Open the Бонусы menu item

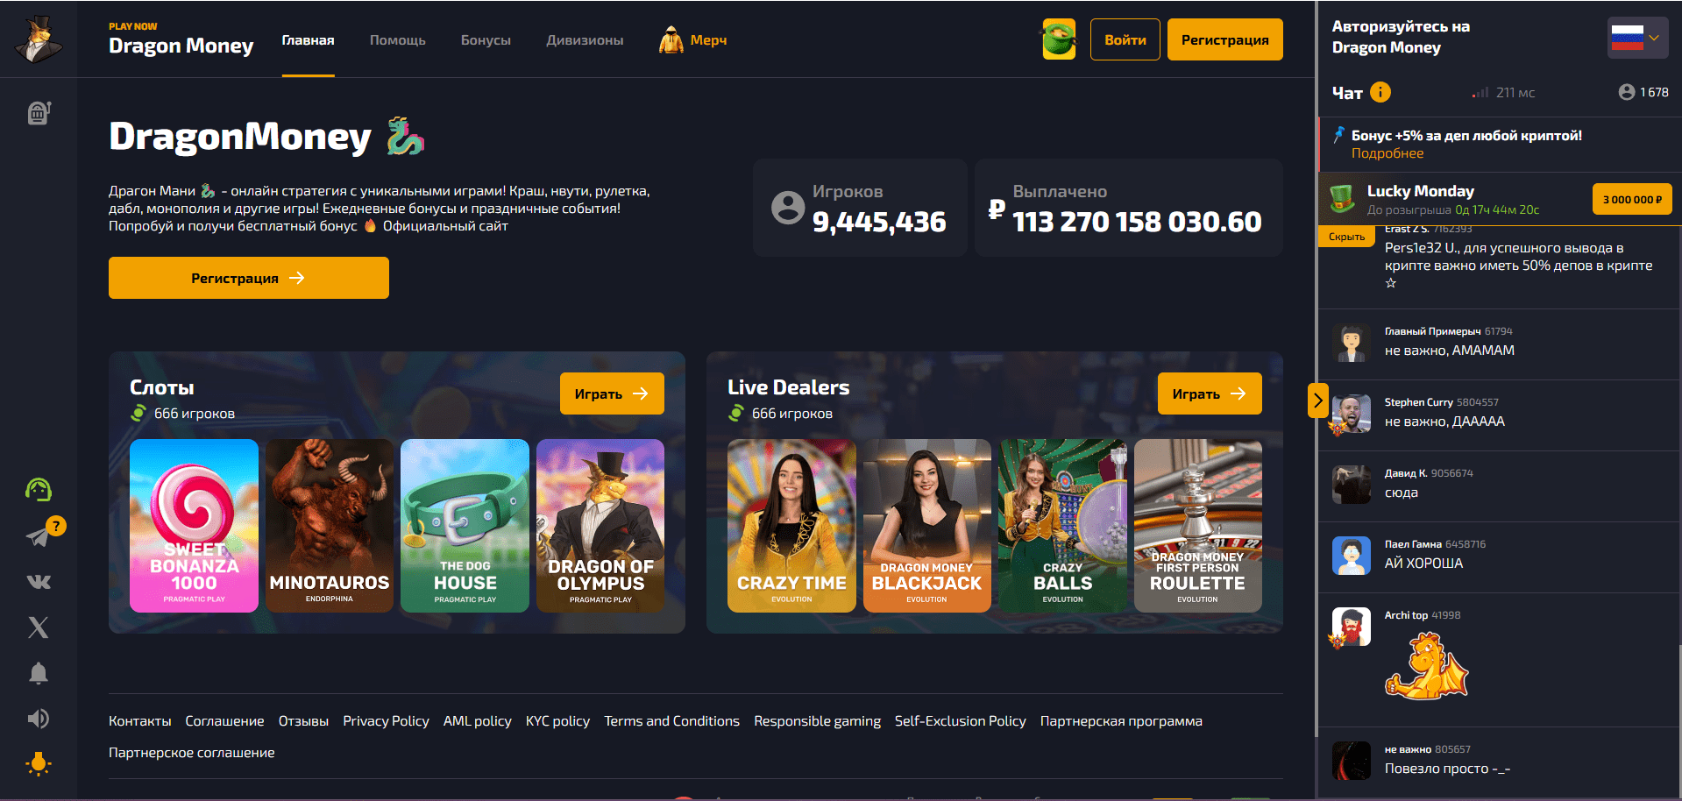(x=486, y=40)
